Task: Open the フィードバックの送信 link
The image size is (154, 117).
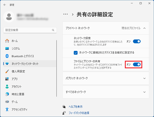Action: (x=79, y=113)
